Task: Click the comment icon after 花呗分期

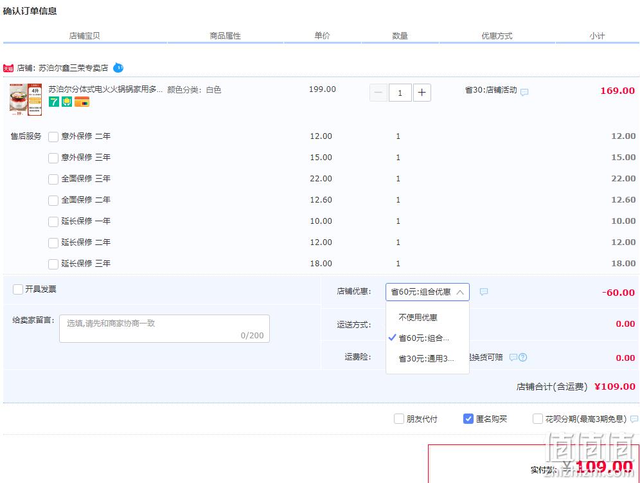Action: 634,419
